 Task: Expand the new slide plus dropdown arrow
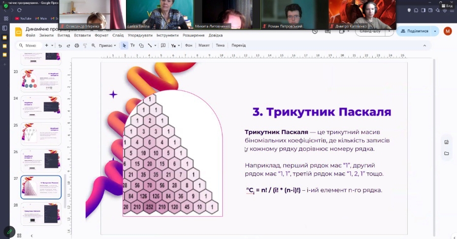pos(52,45)
